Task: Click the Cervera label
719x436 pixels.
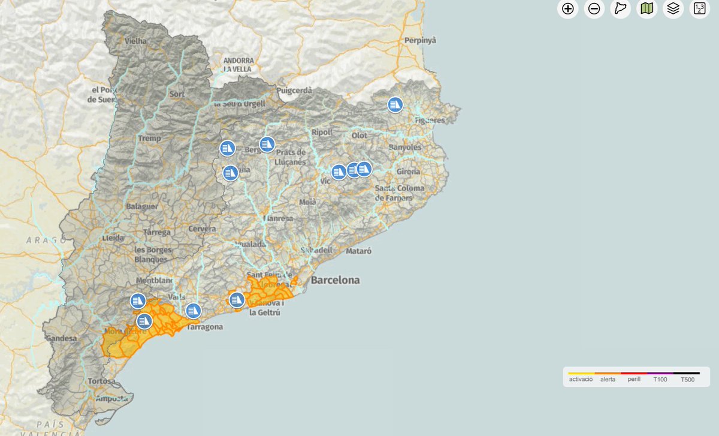Action: (x=202, y=229)
